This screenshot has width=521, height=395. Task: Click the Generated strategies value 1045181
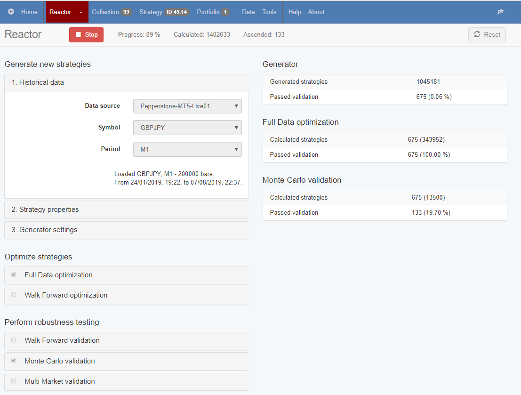click(428, 82)
